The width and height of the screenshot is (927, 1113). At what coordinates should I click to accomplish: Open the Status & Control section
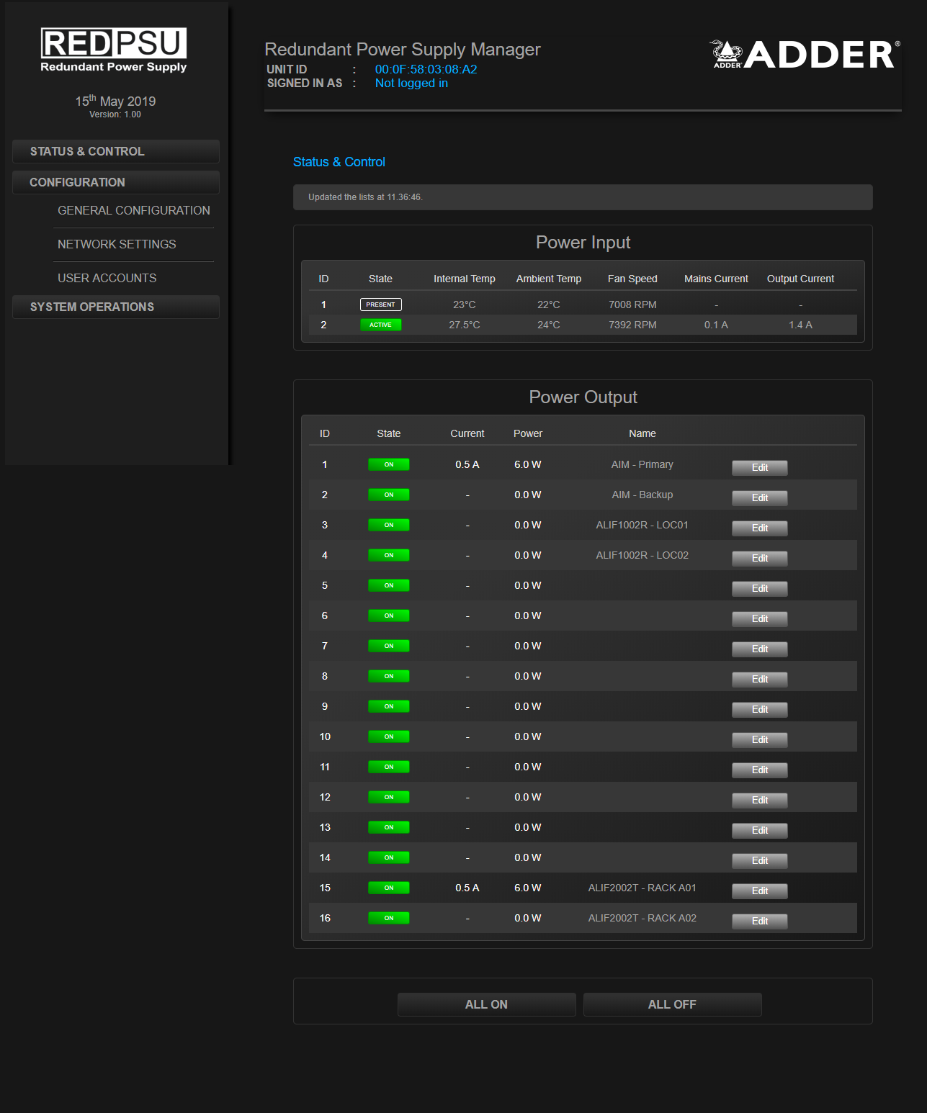coord(115,151)
